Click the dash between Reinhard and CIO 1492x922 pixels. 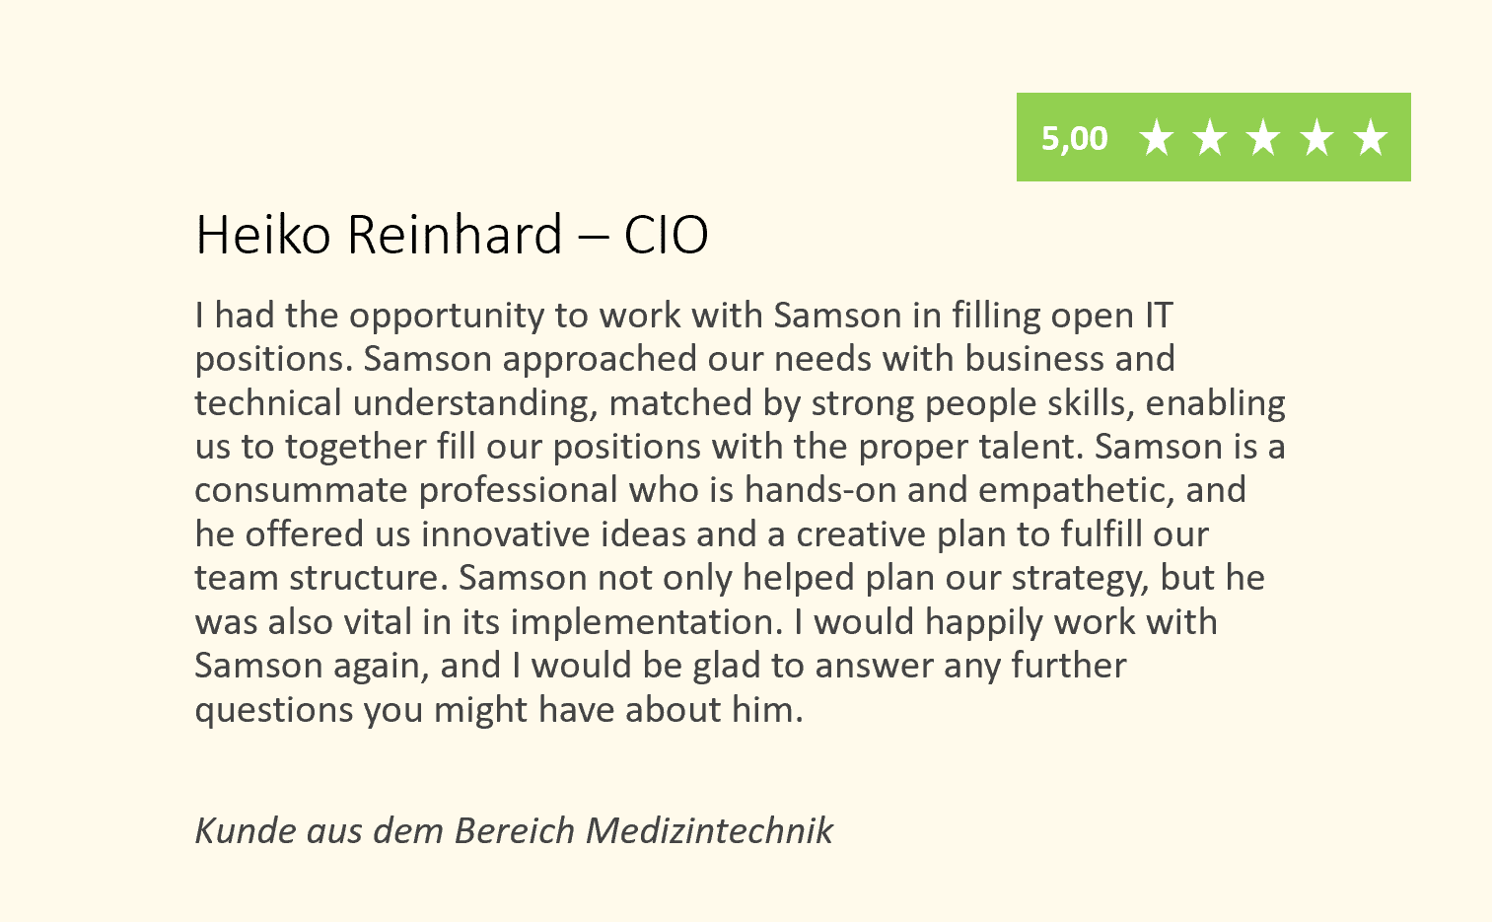tap(594, 238)
